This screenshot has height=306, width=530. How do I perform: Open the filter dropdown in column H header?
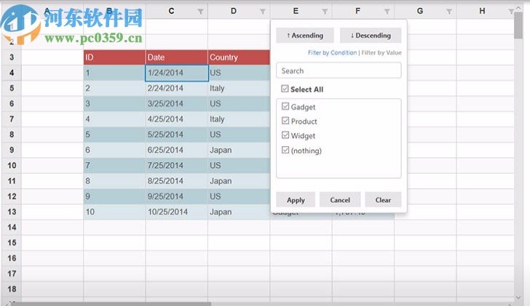point(512,12)
